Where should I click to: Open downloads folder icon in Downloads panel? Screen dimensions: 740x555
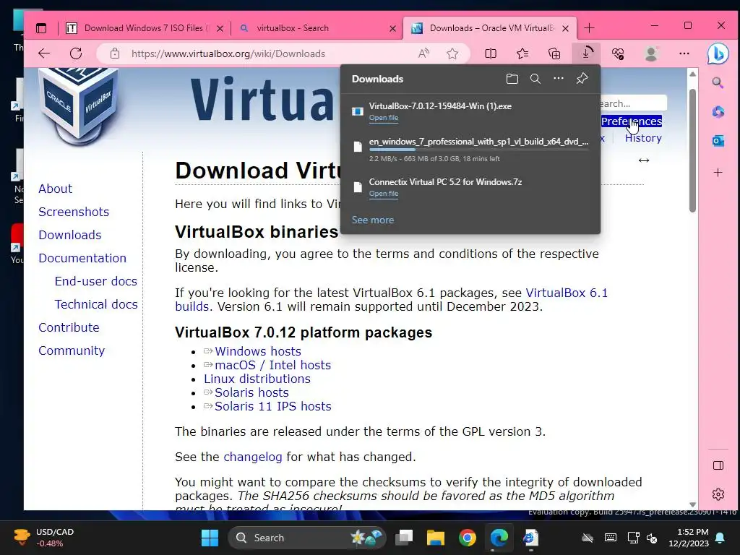click(x=512, y=79)
